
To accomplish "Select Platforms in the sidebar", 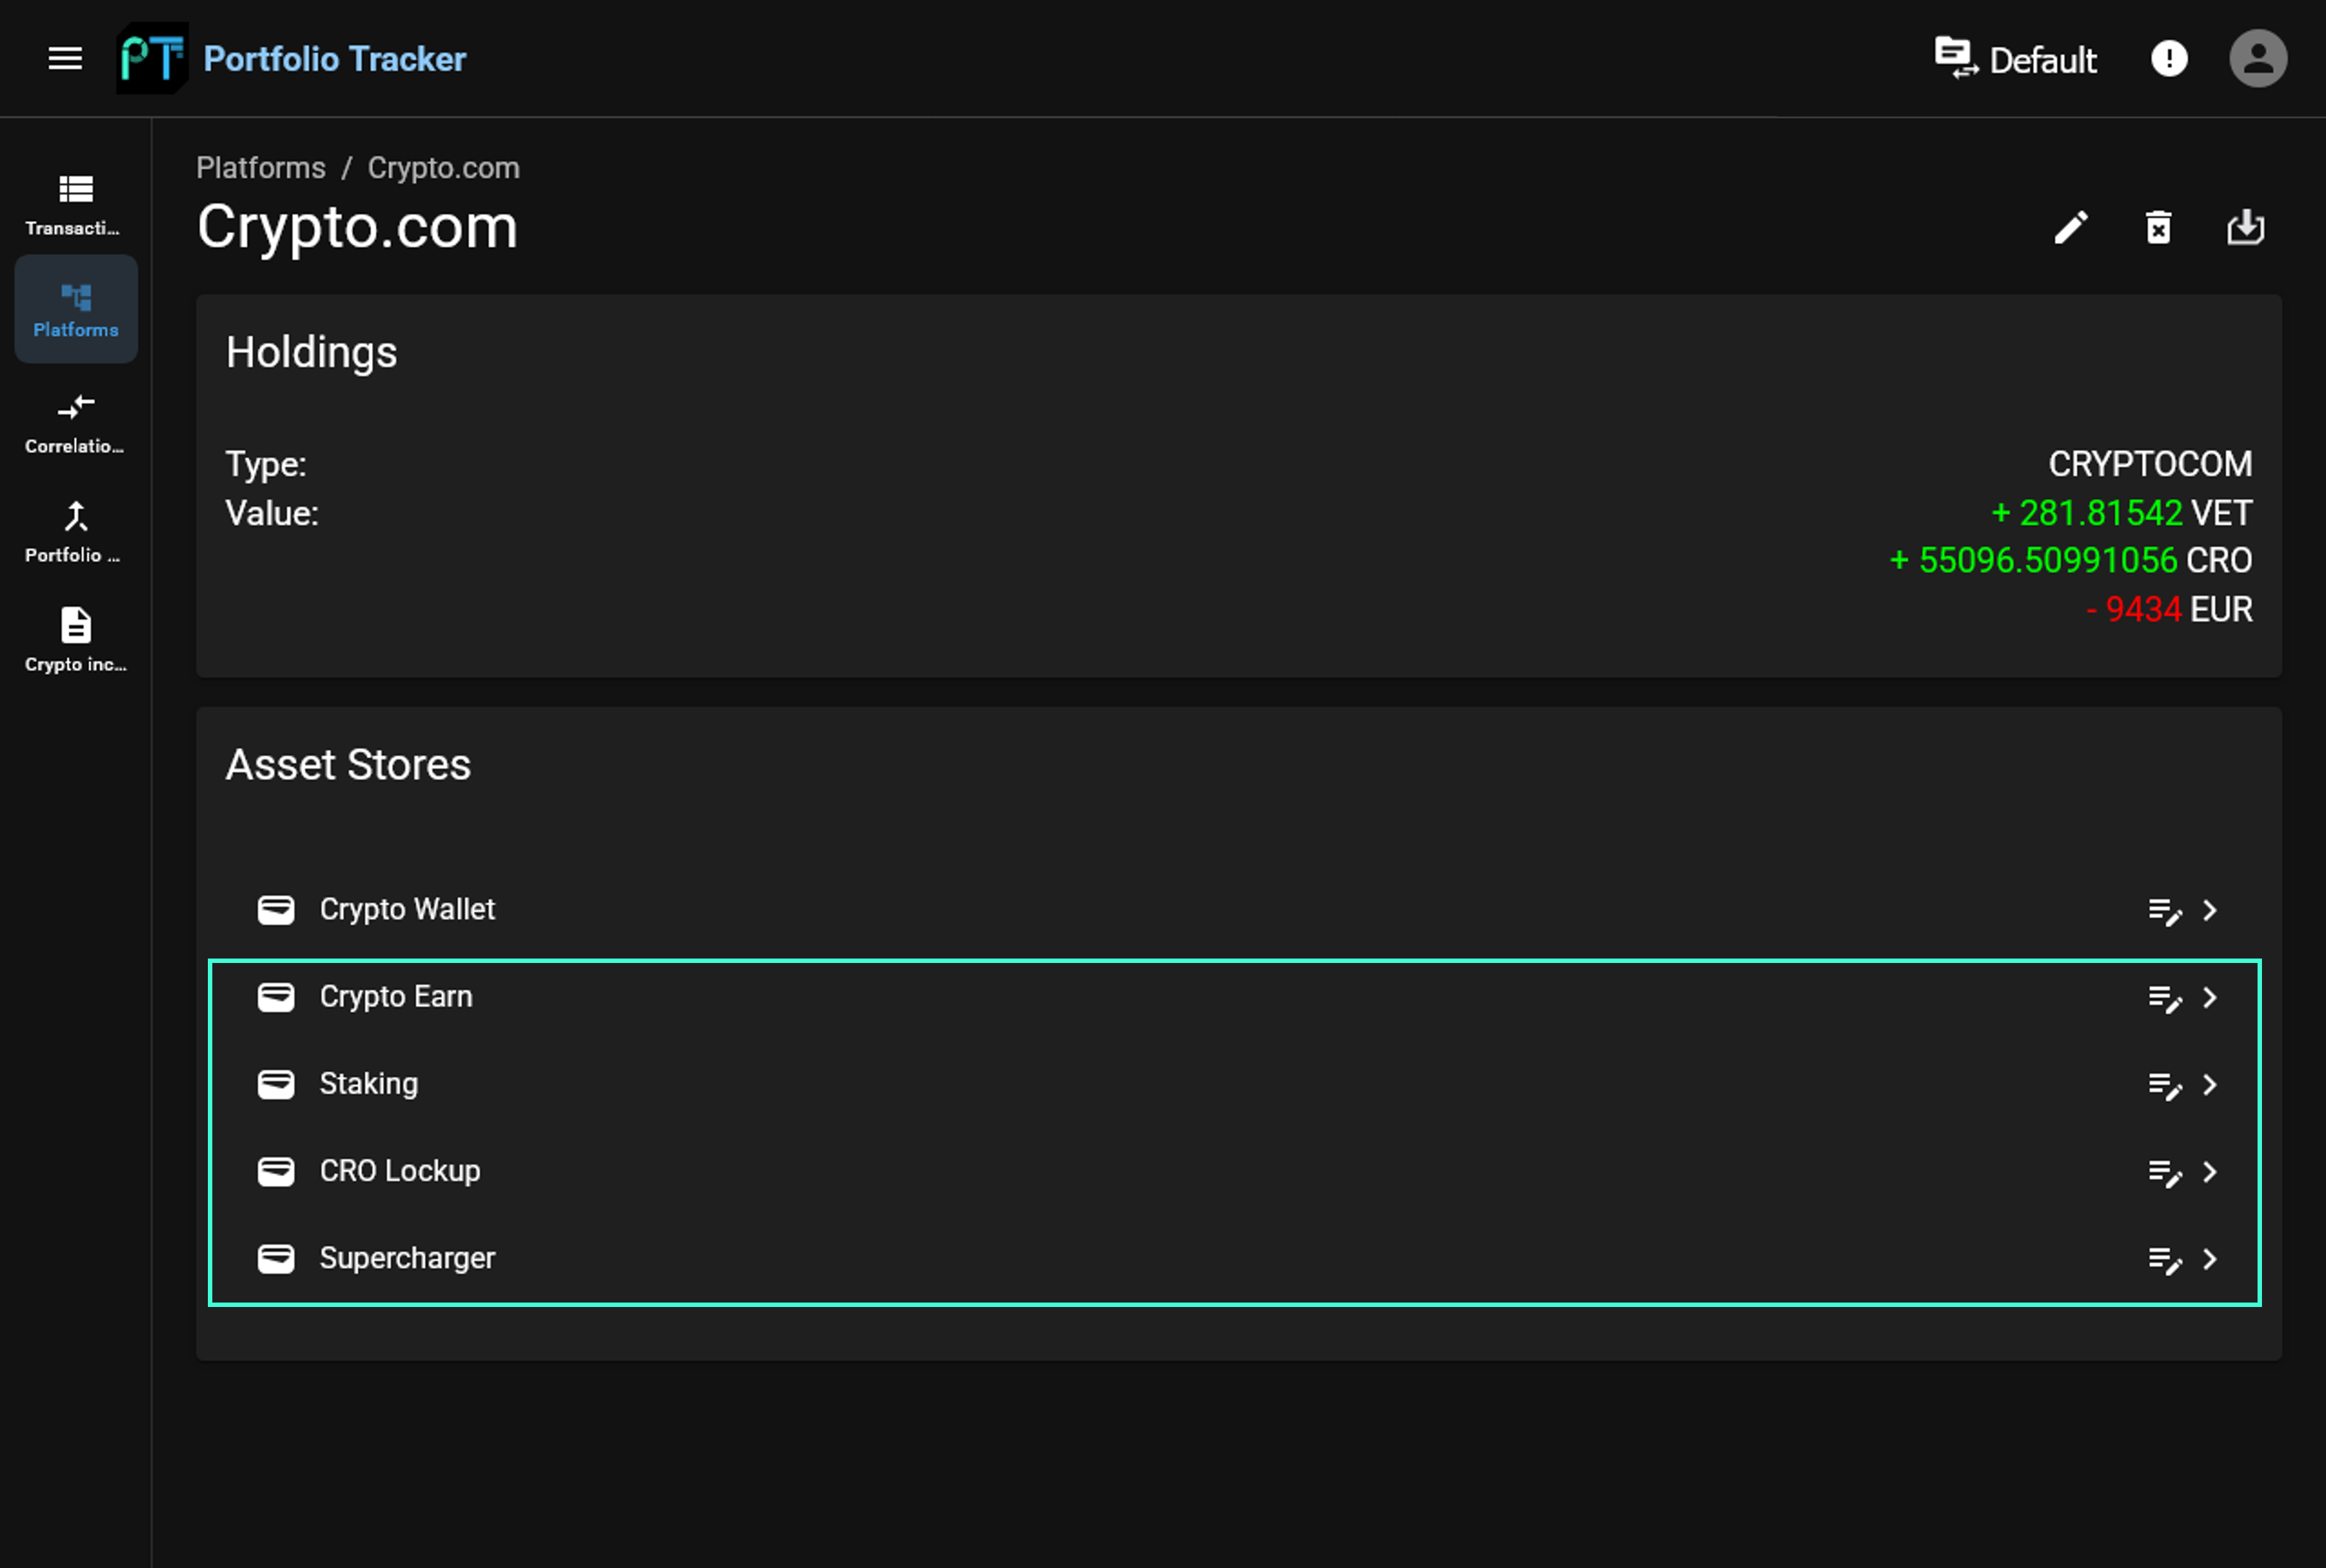I will (x=76, y=309).
